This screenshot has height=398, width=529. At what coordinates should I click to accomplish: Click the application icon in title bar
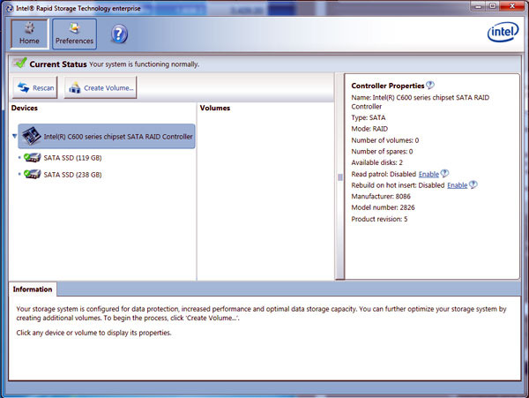pyautogui.click(x=10, y=9)
